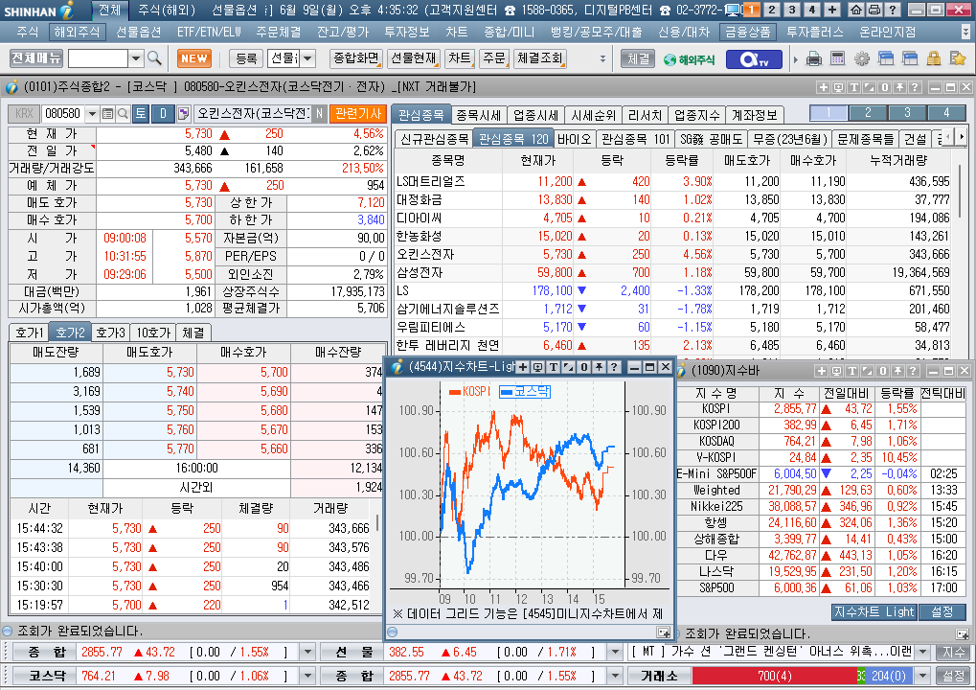The height and width of the screenshot is (690, 976).
Task: Click plus icon in 주식종합2 window header
Action: [823, 87]
